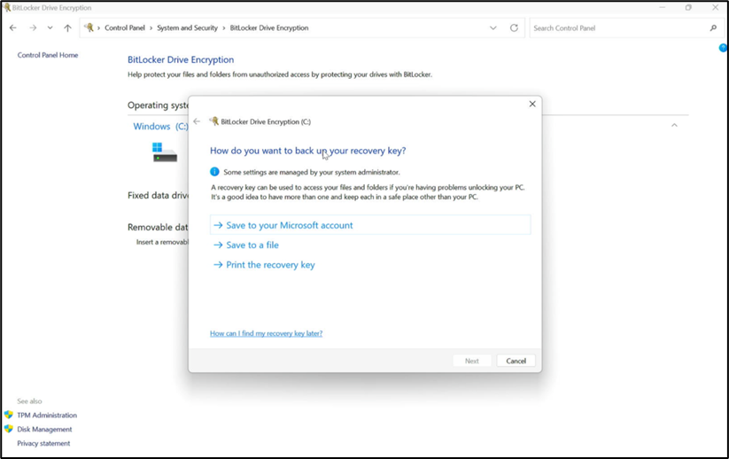Click the Back arrow in Control Panel
The width and height of the screenshot is (729, 459).
coord(13,27)
